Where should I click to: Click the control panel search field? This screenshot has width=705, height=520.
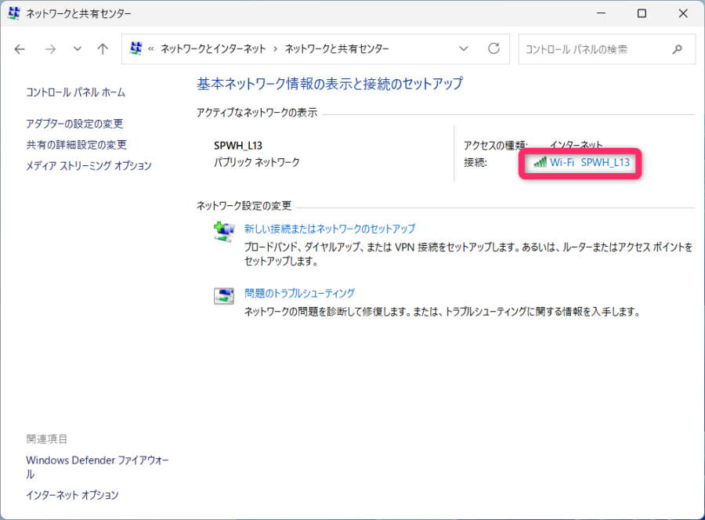coord(591,49)
